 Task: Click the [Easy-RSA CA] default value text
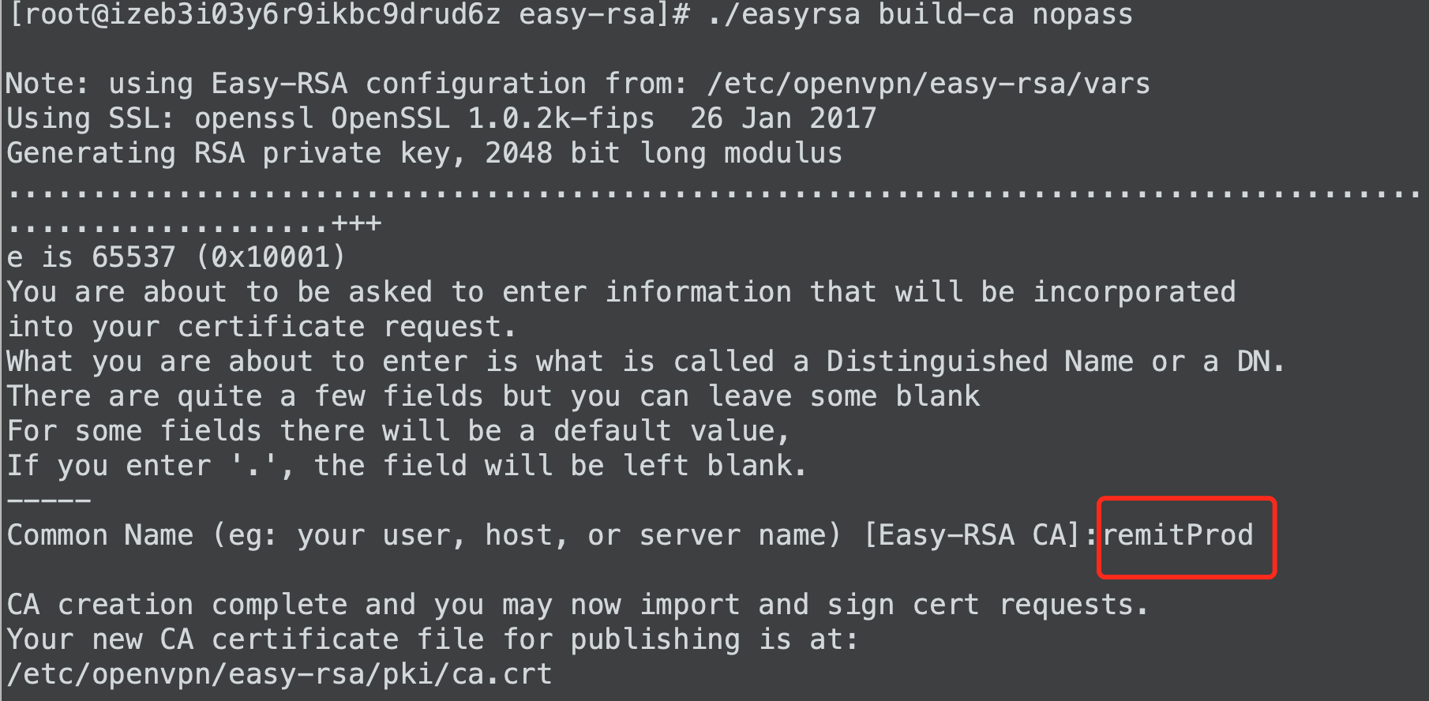pyautogui.click(x=972, y=535)
